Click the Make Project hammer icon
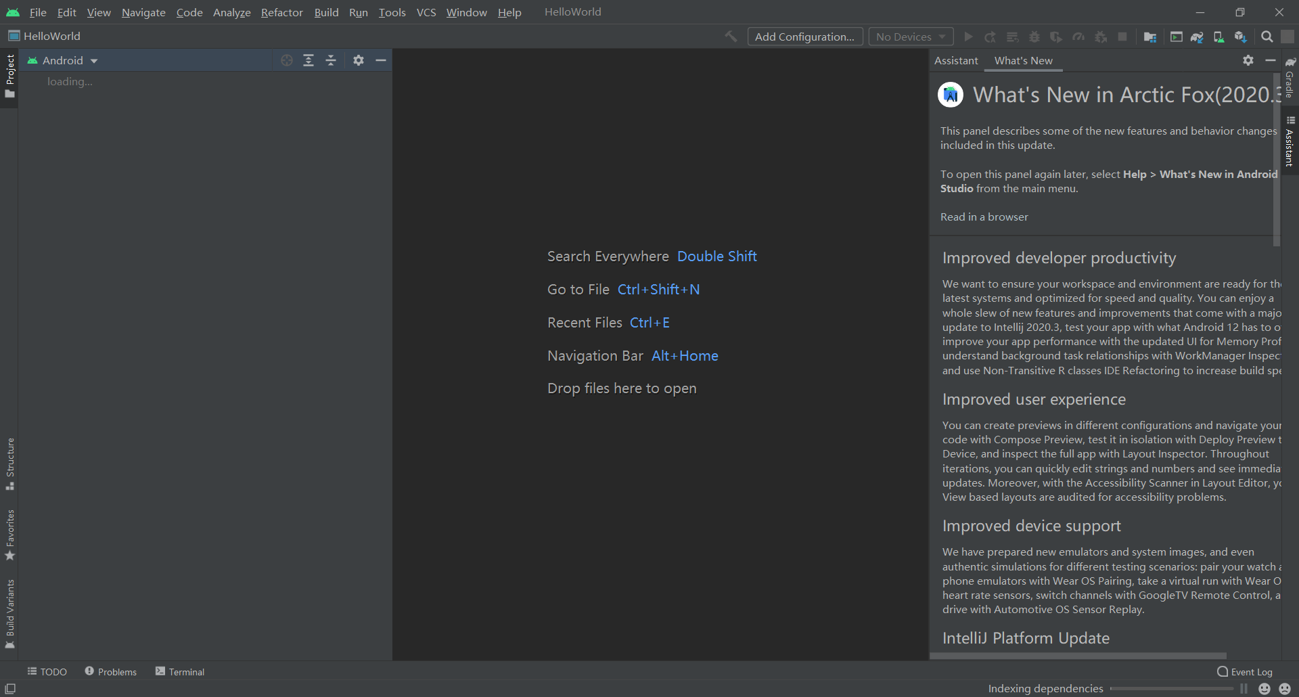1299x697 pixels. coord(731,37)
